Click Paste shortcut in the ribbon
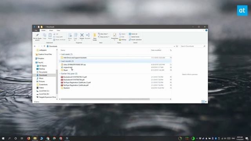 pos(59,40)
